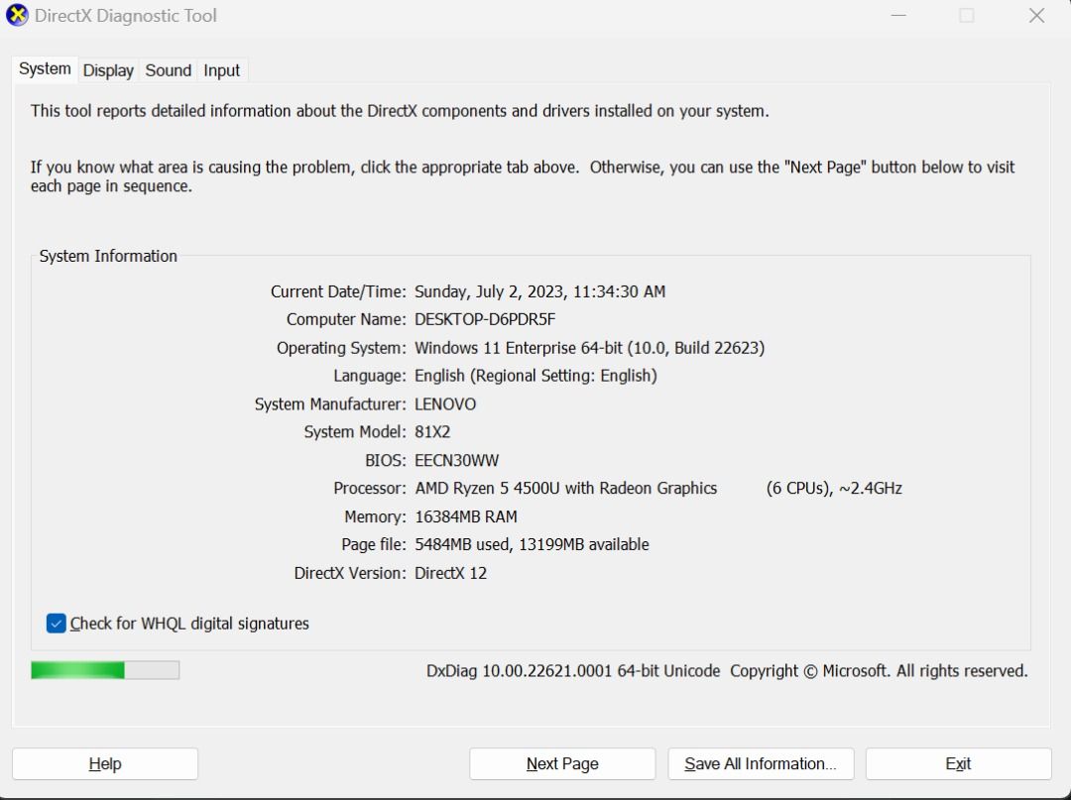Select the Input tab
1071x800 pixels.
(221, 70)
